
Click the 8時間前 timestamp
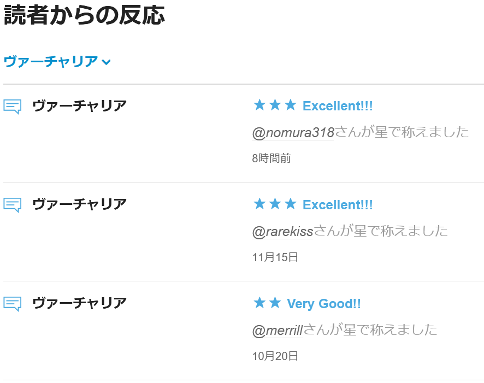click(271, 158)
